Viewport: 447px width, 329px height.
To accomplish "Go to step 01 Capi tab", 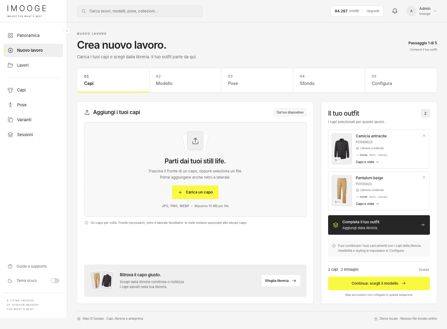I will [x=113, y=80].
